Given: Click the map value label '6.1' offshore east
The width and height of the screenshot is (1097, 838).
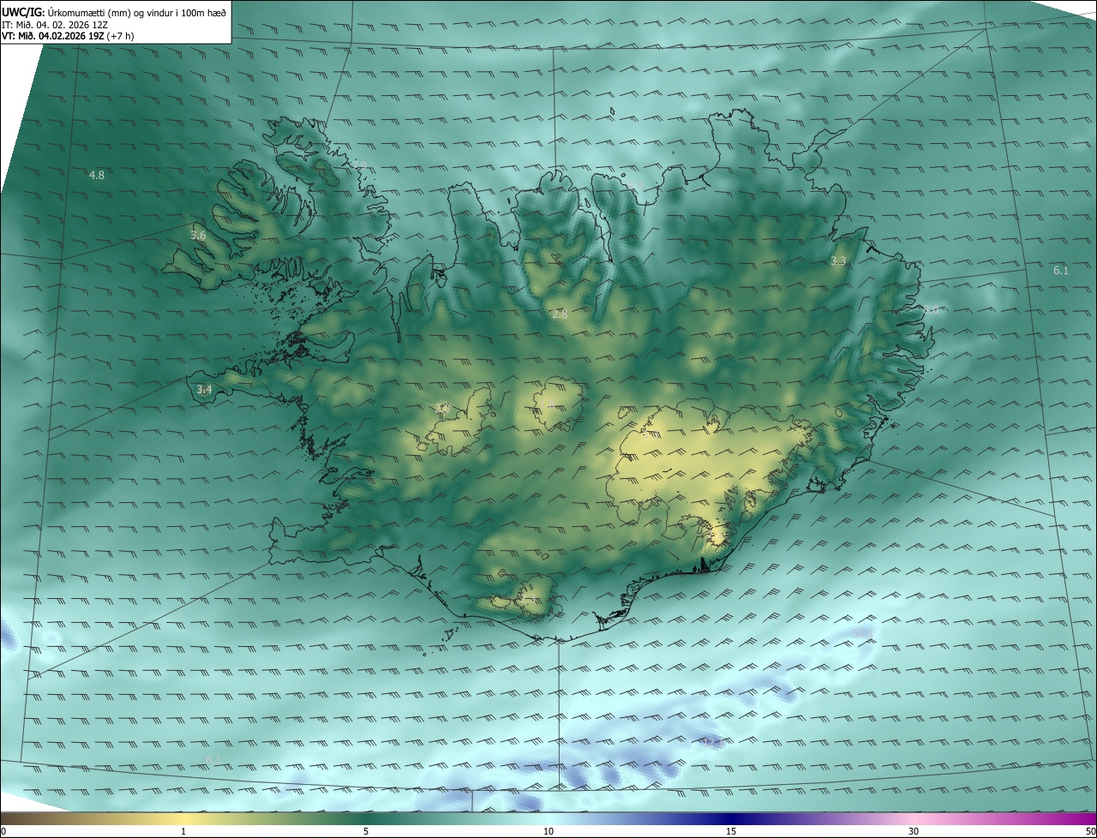Looking at the screenshot, I should point(1061,270).
